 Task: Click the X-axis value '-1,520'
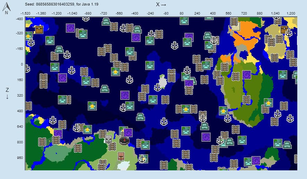[x=25, y=14]
